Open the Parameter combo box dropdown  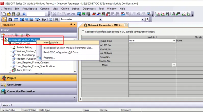click(x=100, y=20)
